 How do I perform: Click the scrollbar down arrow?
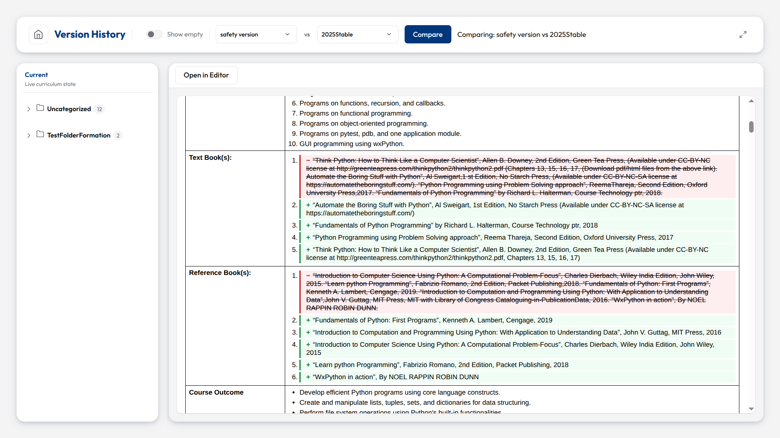pos(751,409)
